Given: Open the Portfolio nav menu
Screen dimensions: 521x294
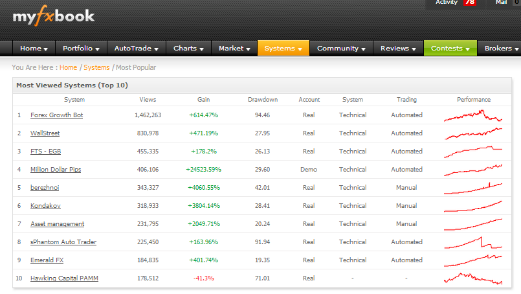Looking at the screenshot, I should tap(81, 48).
